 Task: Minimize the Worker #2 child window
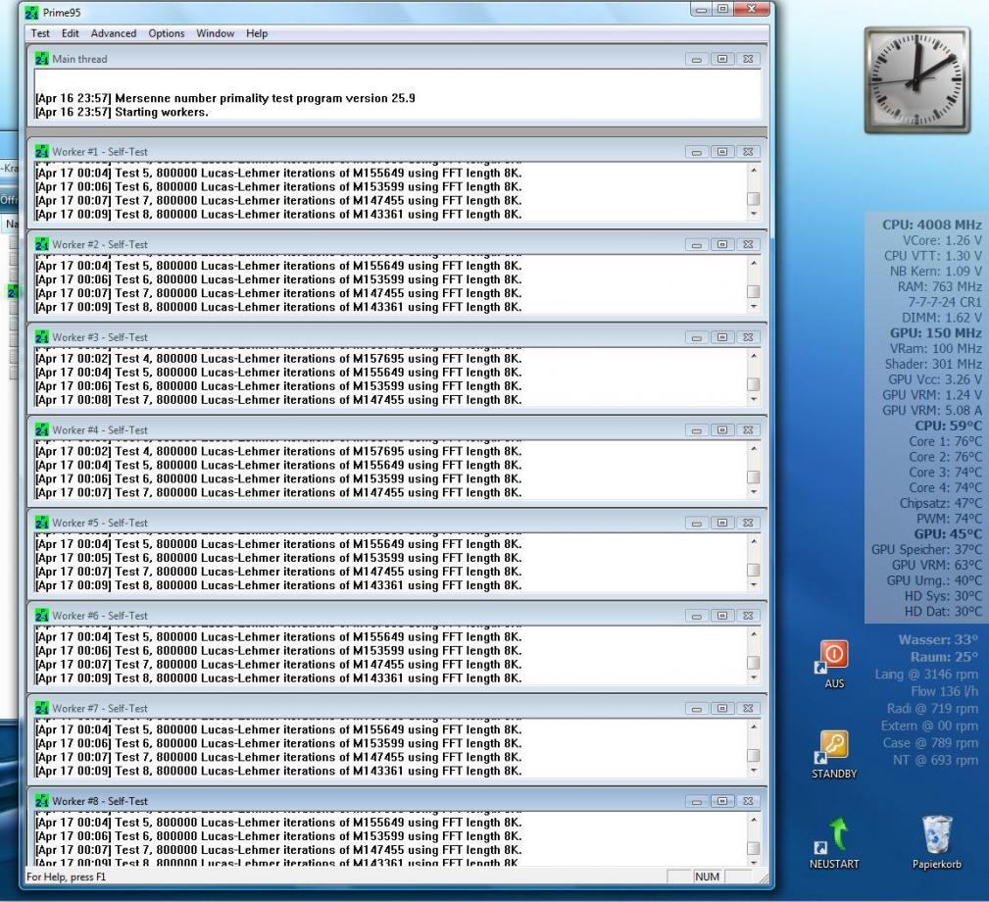click(697, 244)
